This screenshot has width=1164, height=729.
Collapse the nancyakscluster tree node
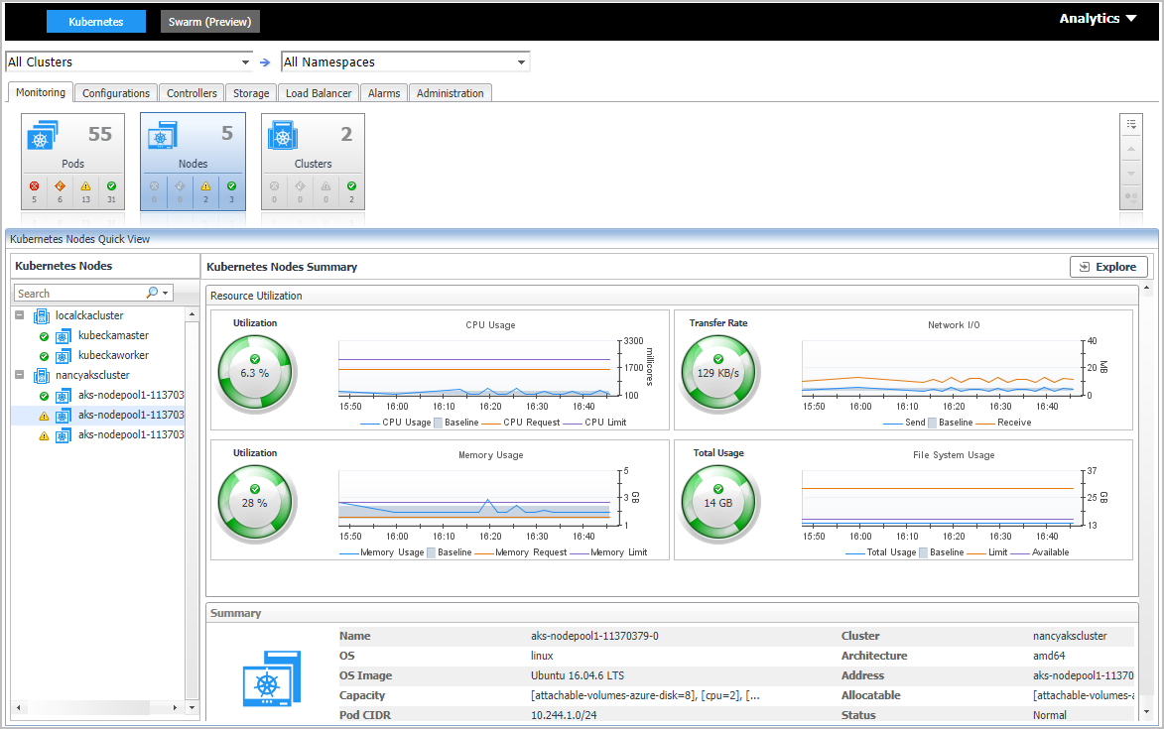coord(19,375)
